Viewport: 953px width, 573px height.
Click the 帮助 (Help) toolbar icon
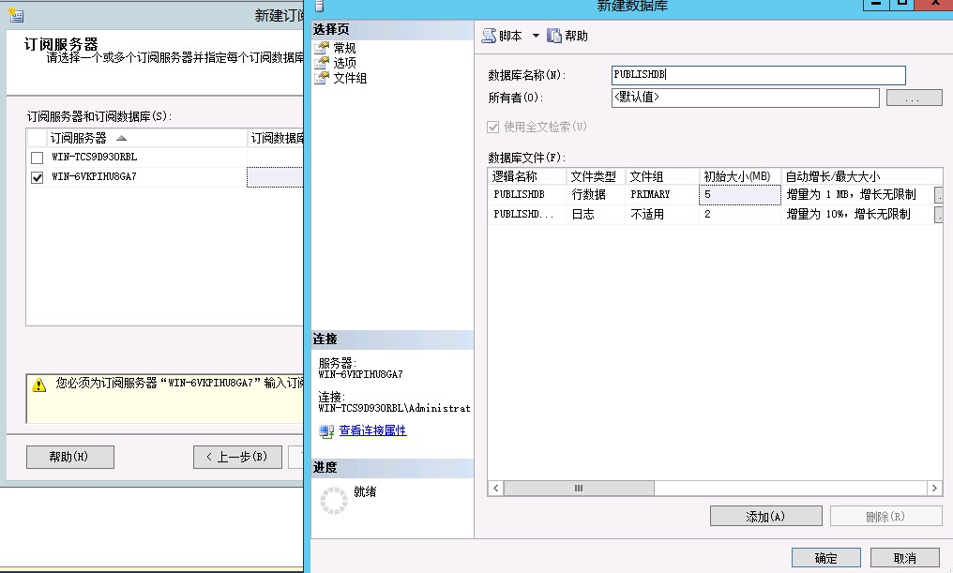click(554, 36)
